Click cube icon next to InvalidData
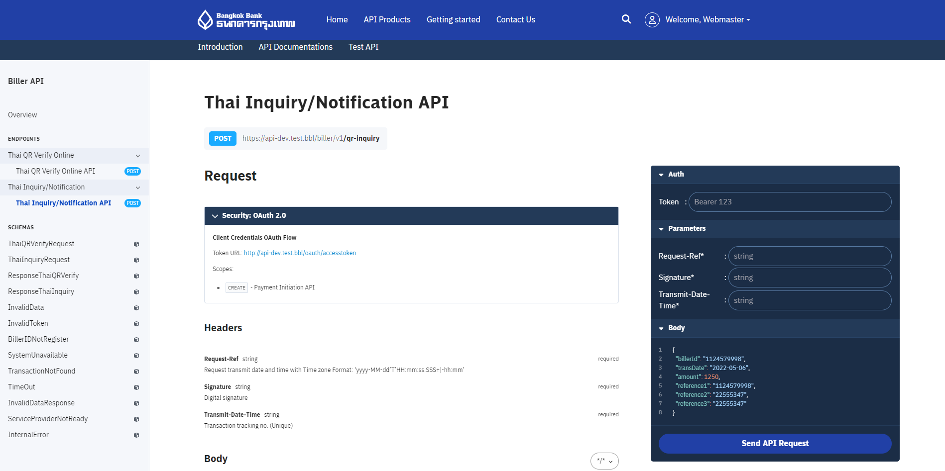Viewport: 945px width, 471px height. tap(136, 308)
